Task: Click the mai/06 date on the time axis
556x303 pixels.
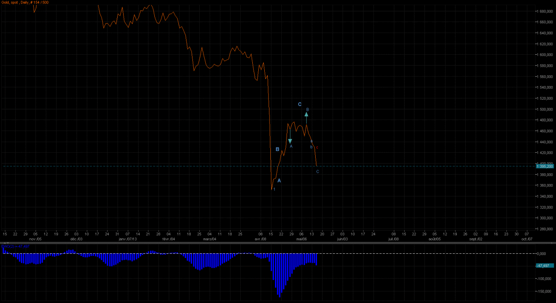Action: click(x=302, y=239)
